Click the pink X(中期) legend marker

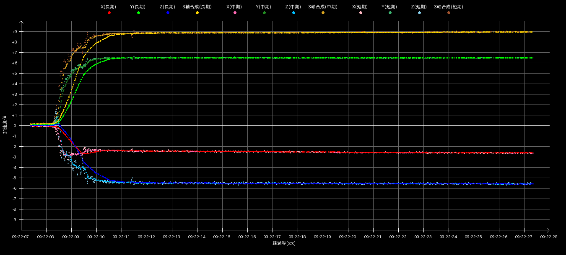(x=235, y=13)
